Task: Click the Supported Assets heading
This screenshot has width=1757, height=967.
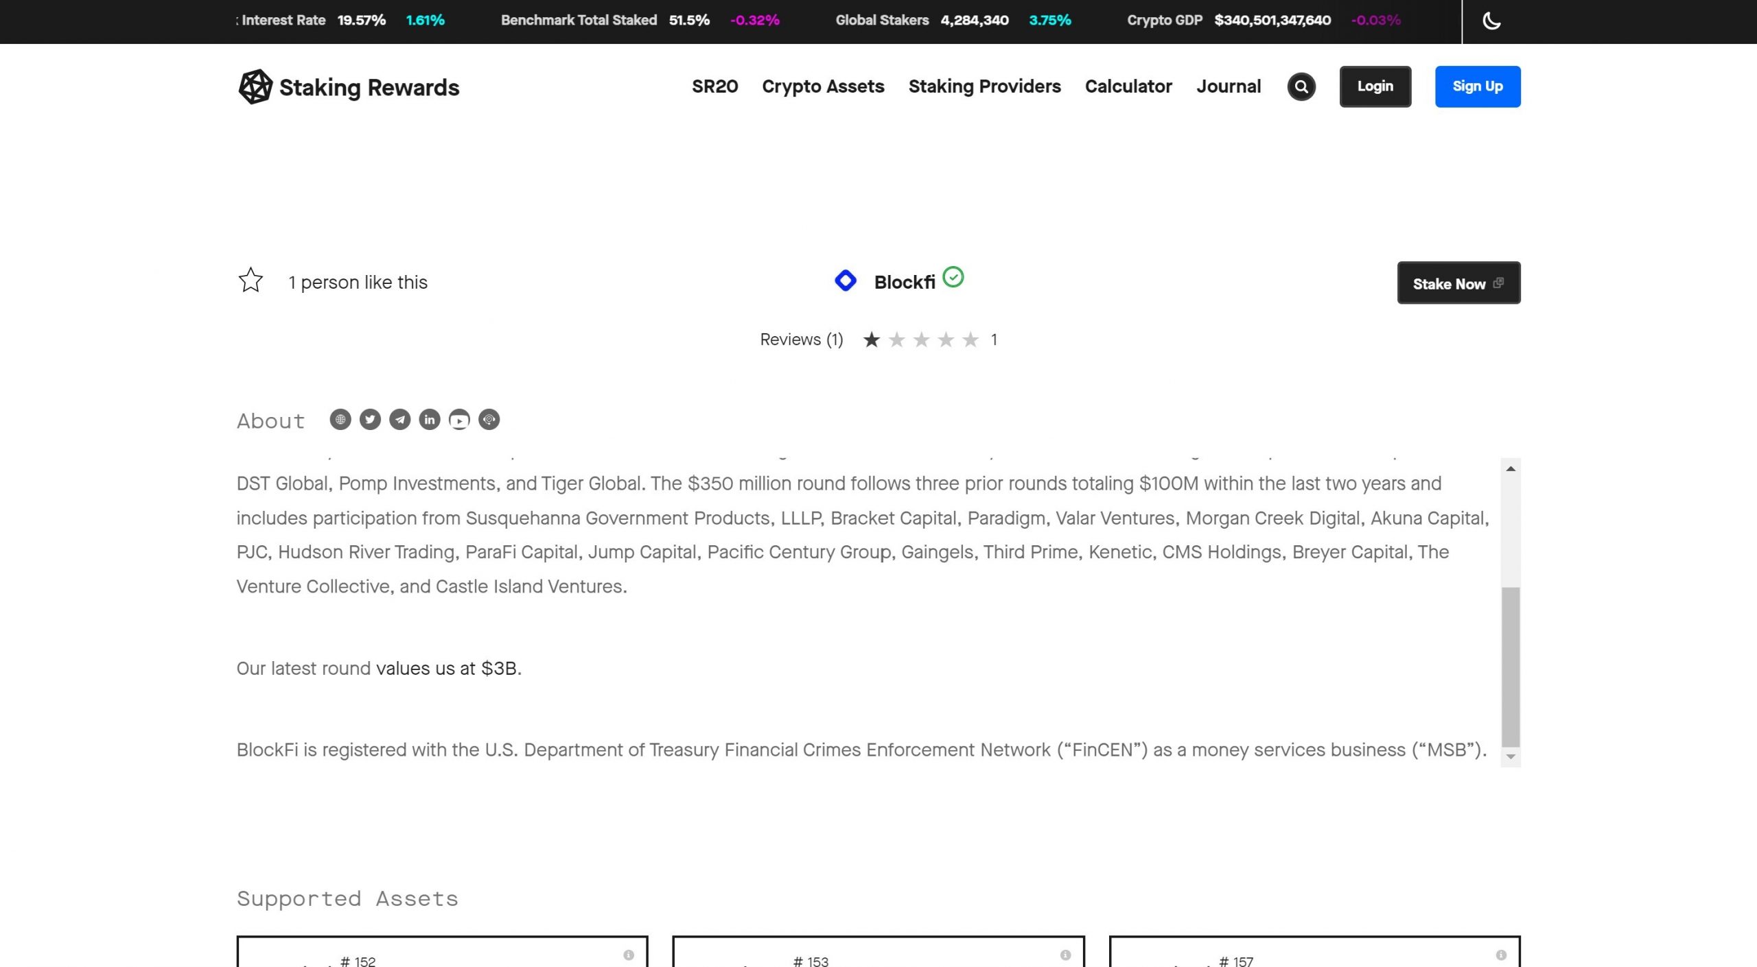Action: point(347,899)
